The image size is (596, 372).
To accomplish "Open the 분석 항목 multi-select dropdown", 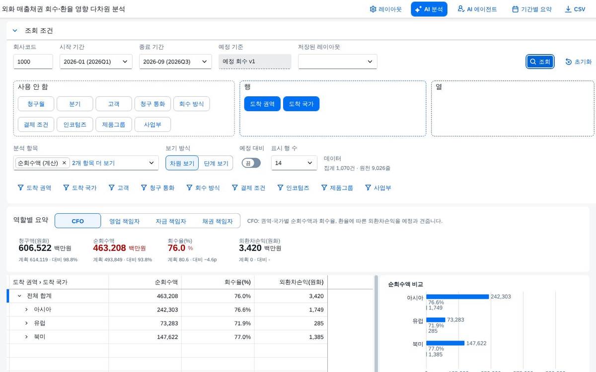I will click(x=86, y=163).
